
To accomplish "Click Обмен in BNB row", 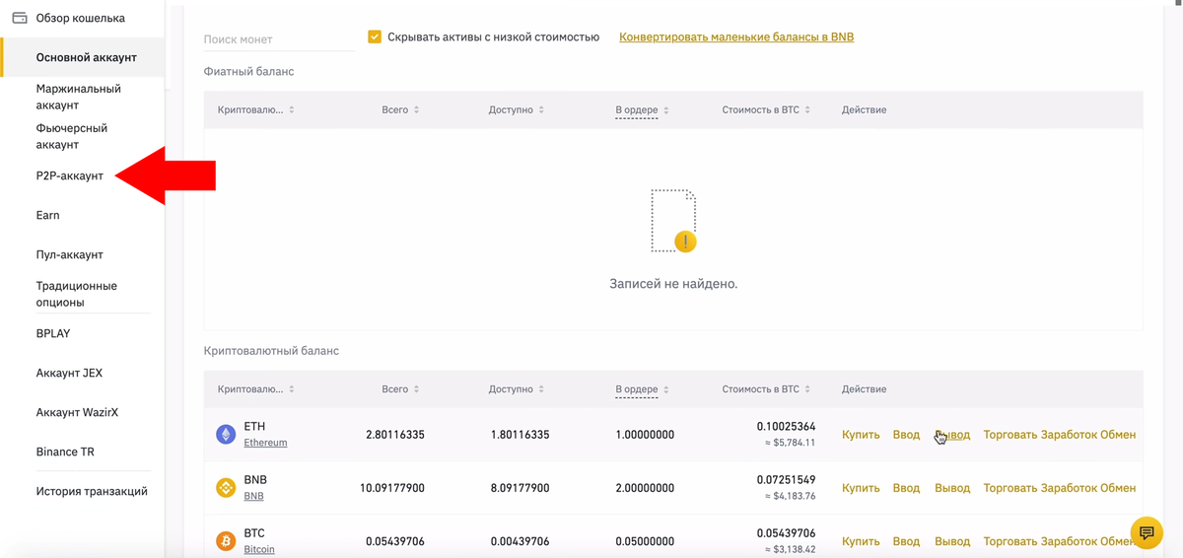I will pos(1119,488).
